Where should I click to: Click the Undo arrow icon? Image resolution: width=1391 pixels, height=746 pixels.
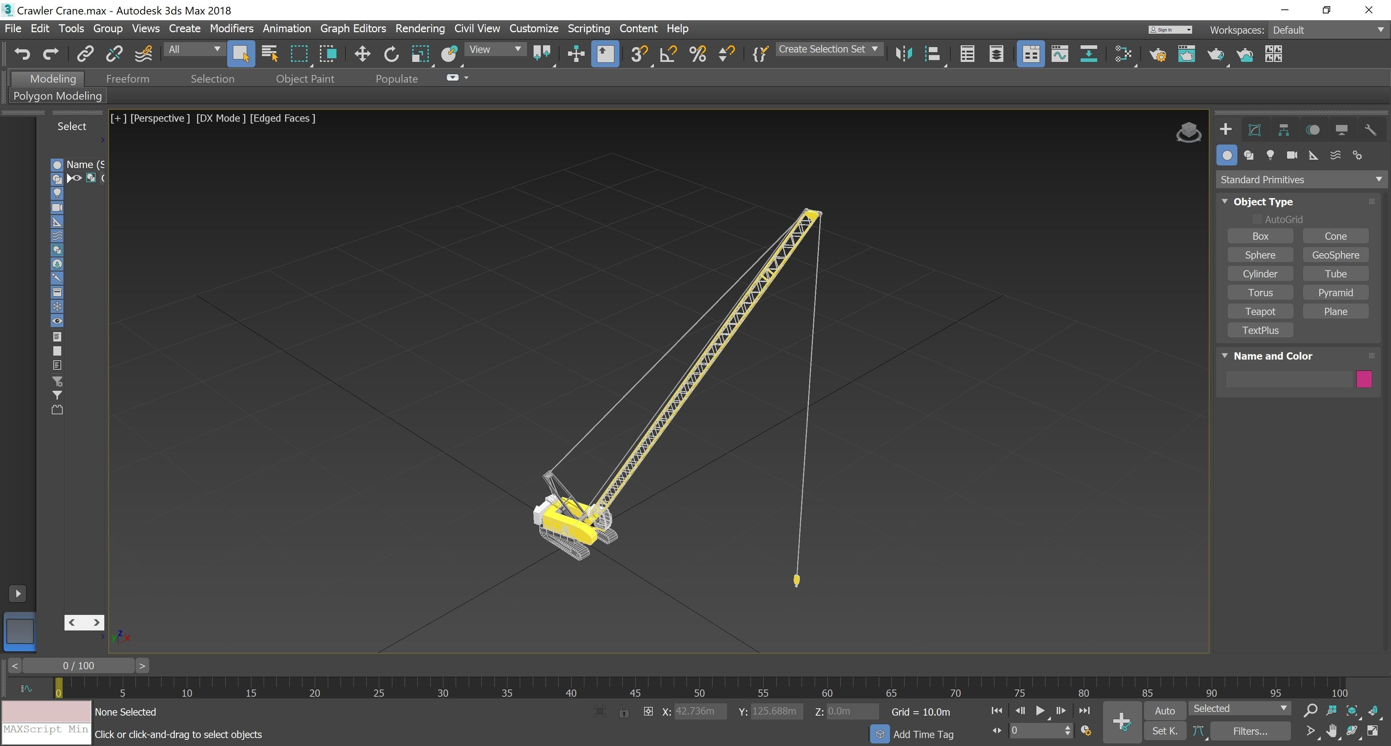click(22, 54)
